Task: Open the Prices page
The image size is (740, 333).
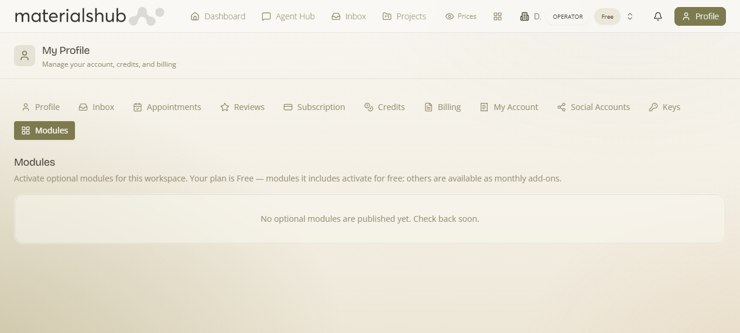Action: coord(461,16)
